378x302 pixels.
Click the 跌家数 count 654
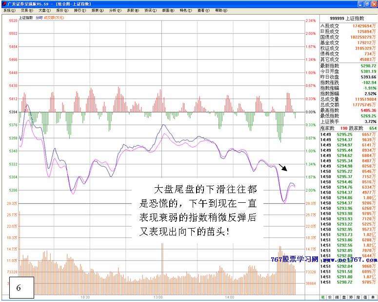(x=373, y=128)
